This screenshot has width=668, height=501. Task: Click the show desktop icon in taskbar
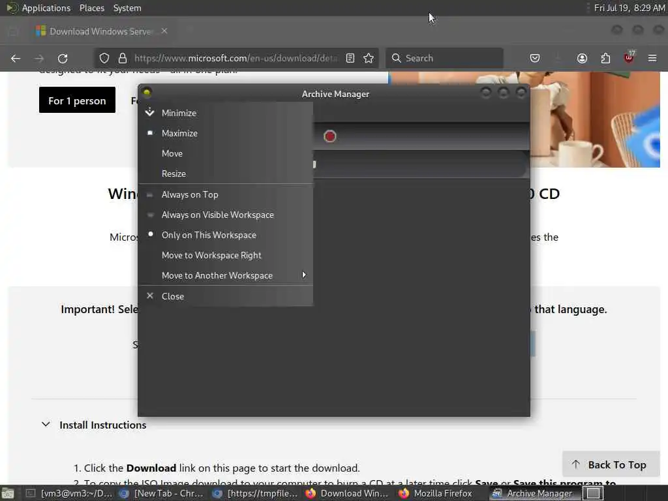coord(8,494)
